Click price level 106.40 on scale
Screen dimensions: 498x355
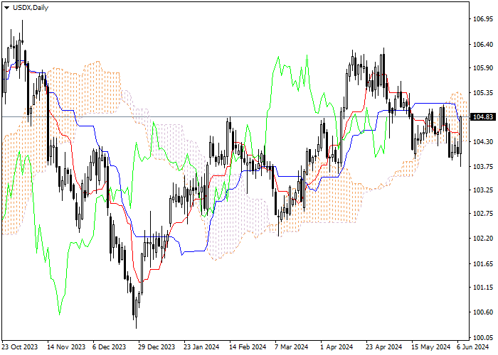483,44
